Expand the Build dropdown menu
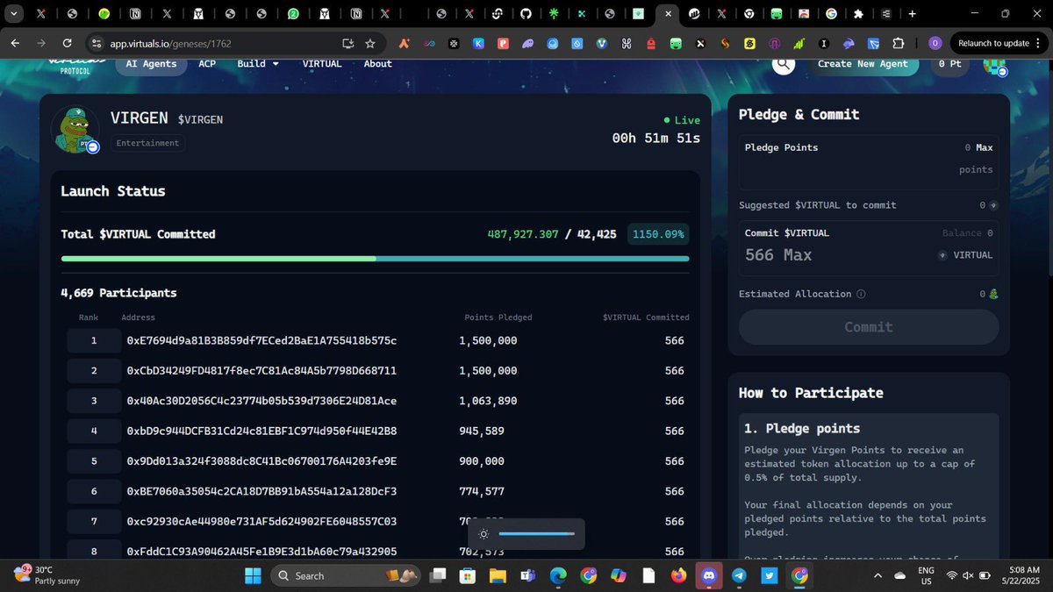Image resolution: width=1053 pixels, height=592 pixels. [258, 63]
